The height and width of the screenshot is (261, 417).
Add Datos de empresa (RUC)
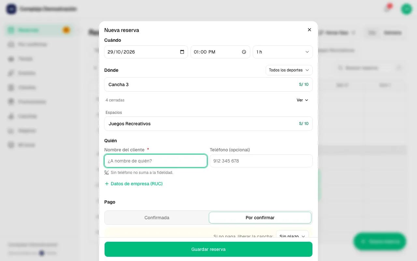coord(134,184)
